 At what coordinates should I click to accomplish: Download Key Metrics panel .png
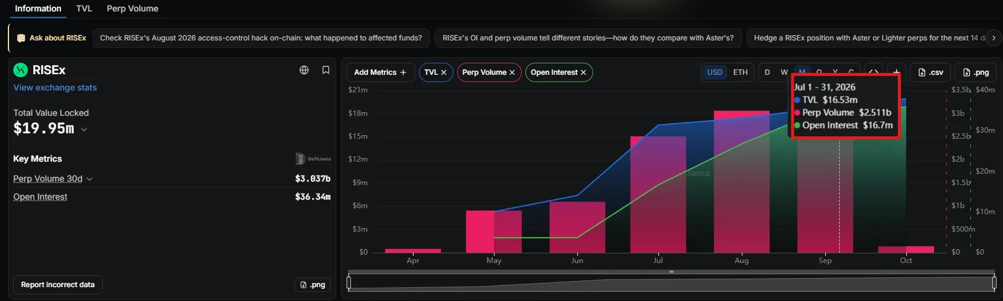pos(313,285)
